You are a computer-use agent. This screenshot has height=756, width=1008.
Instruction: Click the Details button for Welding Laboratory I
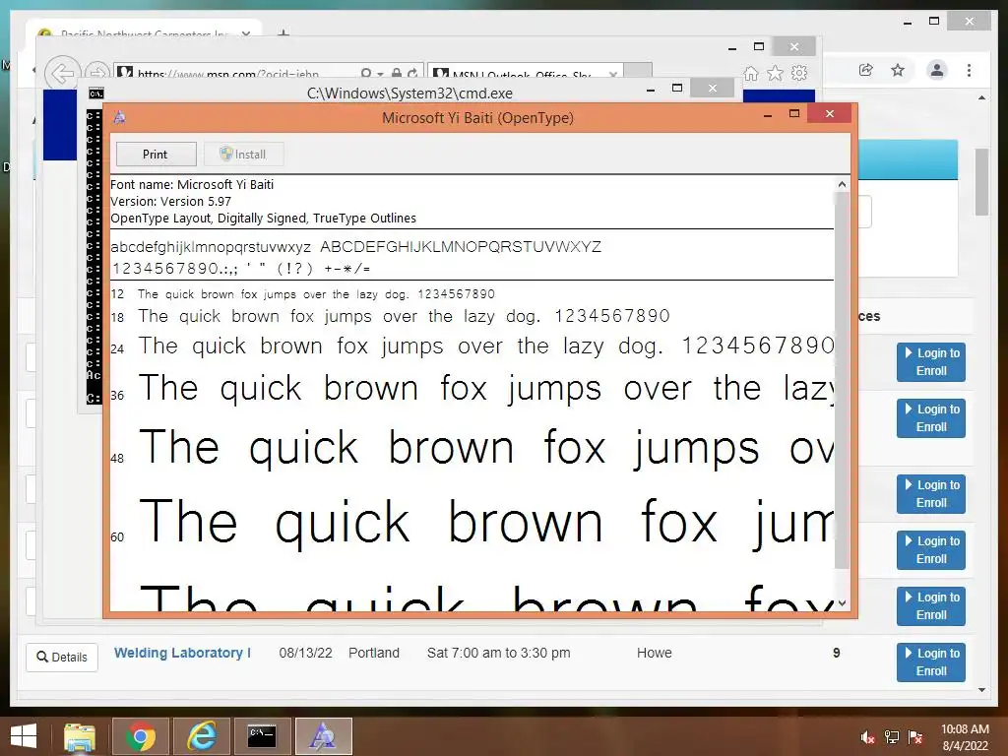coord(62,657)
